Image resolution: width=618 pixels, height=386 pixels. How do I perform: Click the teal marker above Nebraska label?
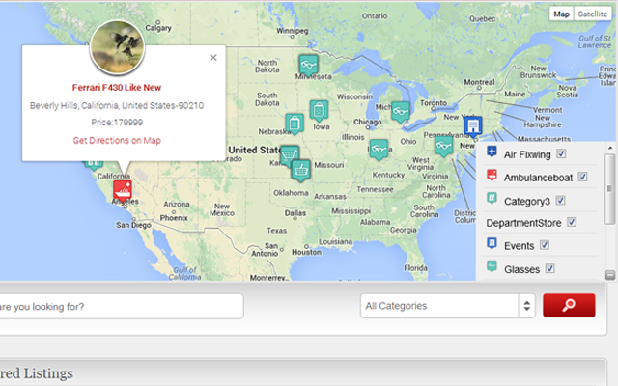(x=295, y=124)
